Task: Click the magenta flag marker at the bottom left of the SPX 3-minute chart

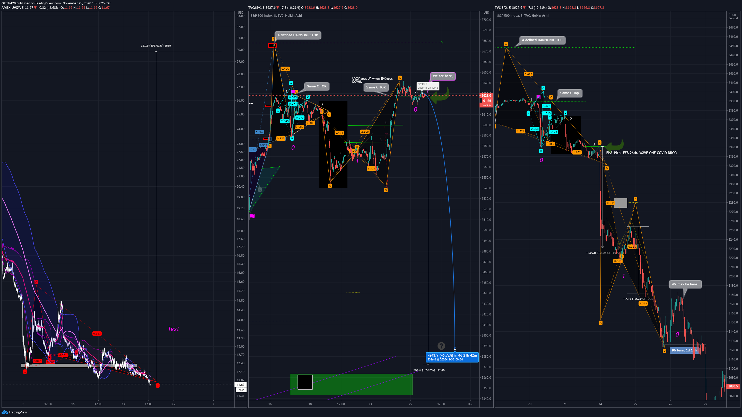Action: tap(252, 216)
